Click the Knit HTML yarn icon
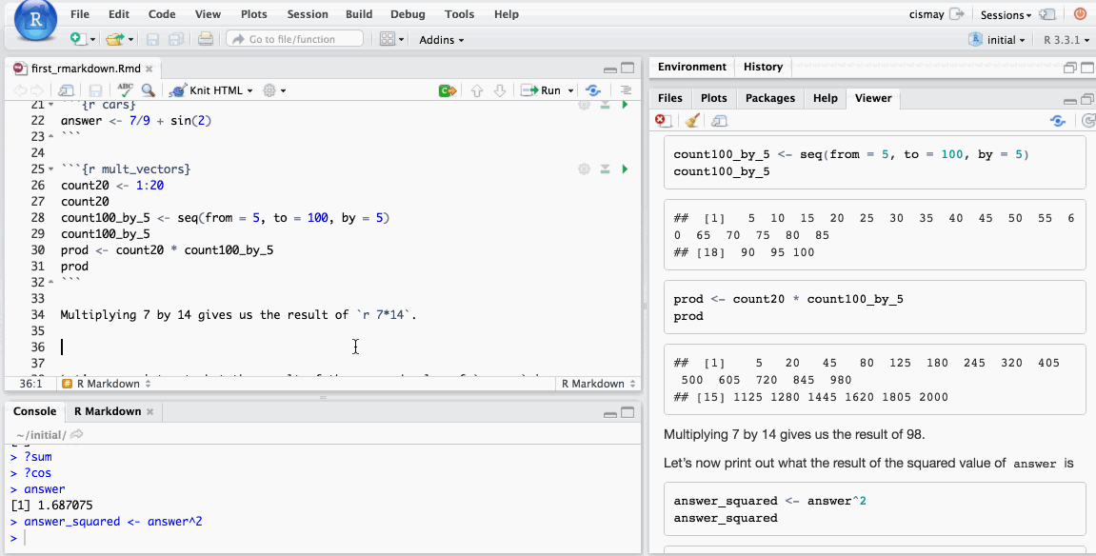 [x=177, y=90]
